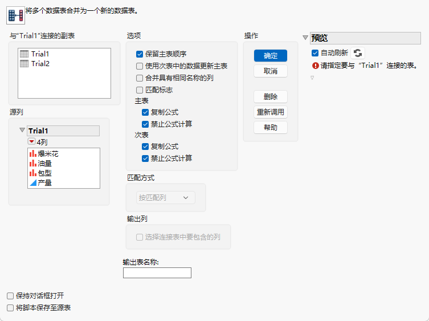This screenshot has width=429, height=321.
Task: Collapse the 预览 panel disclosure triangle
Action: pos(305,38)
